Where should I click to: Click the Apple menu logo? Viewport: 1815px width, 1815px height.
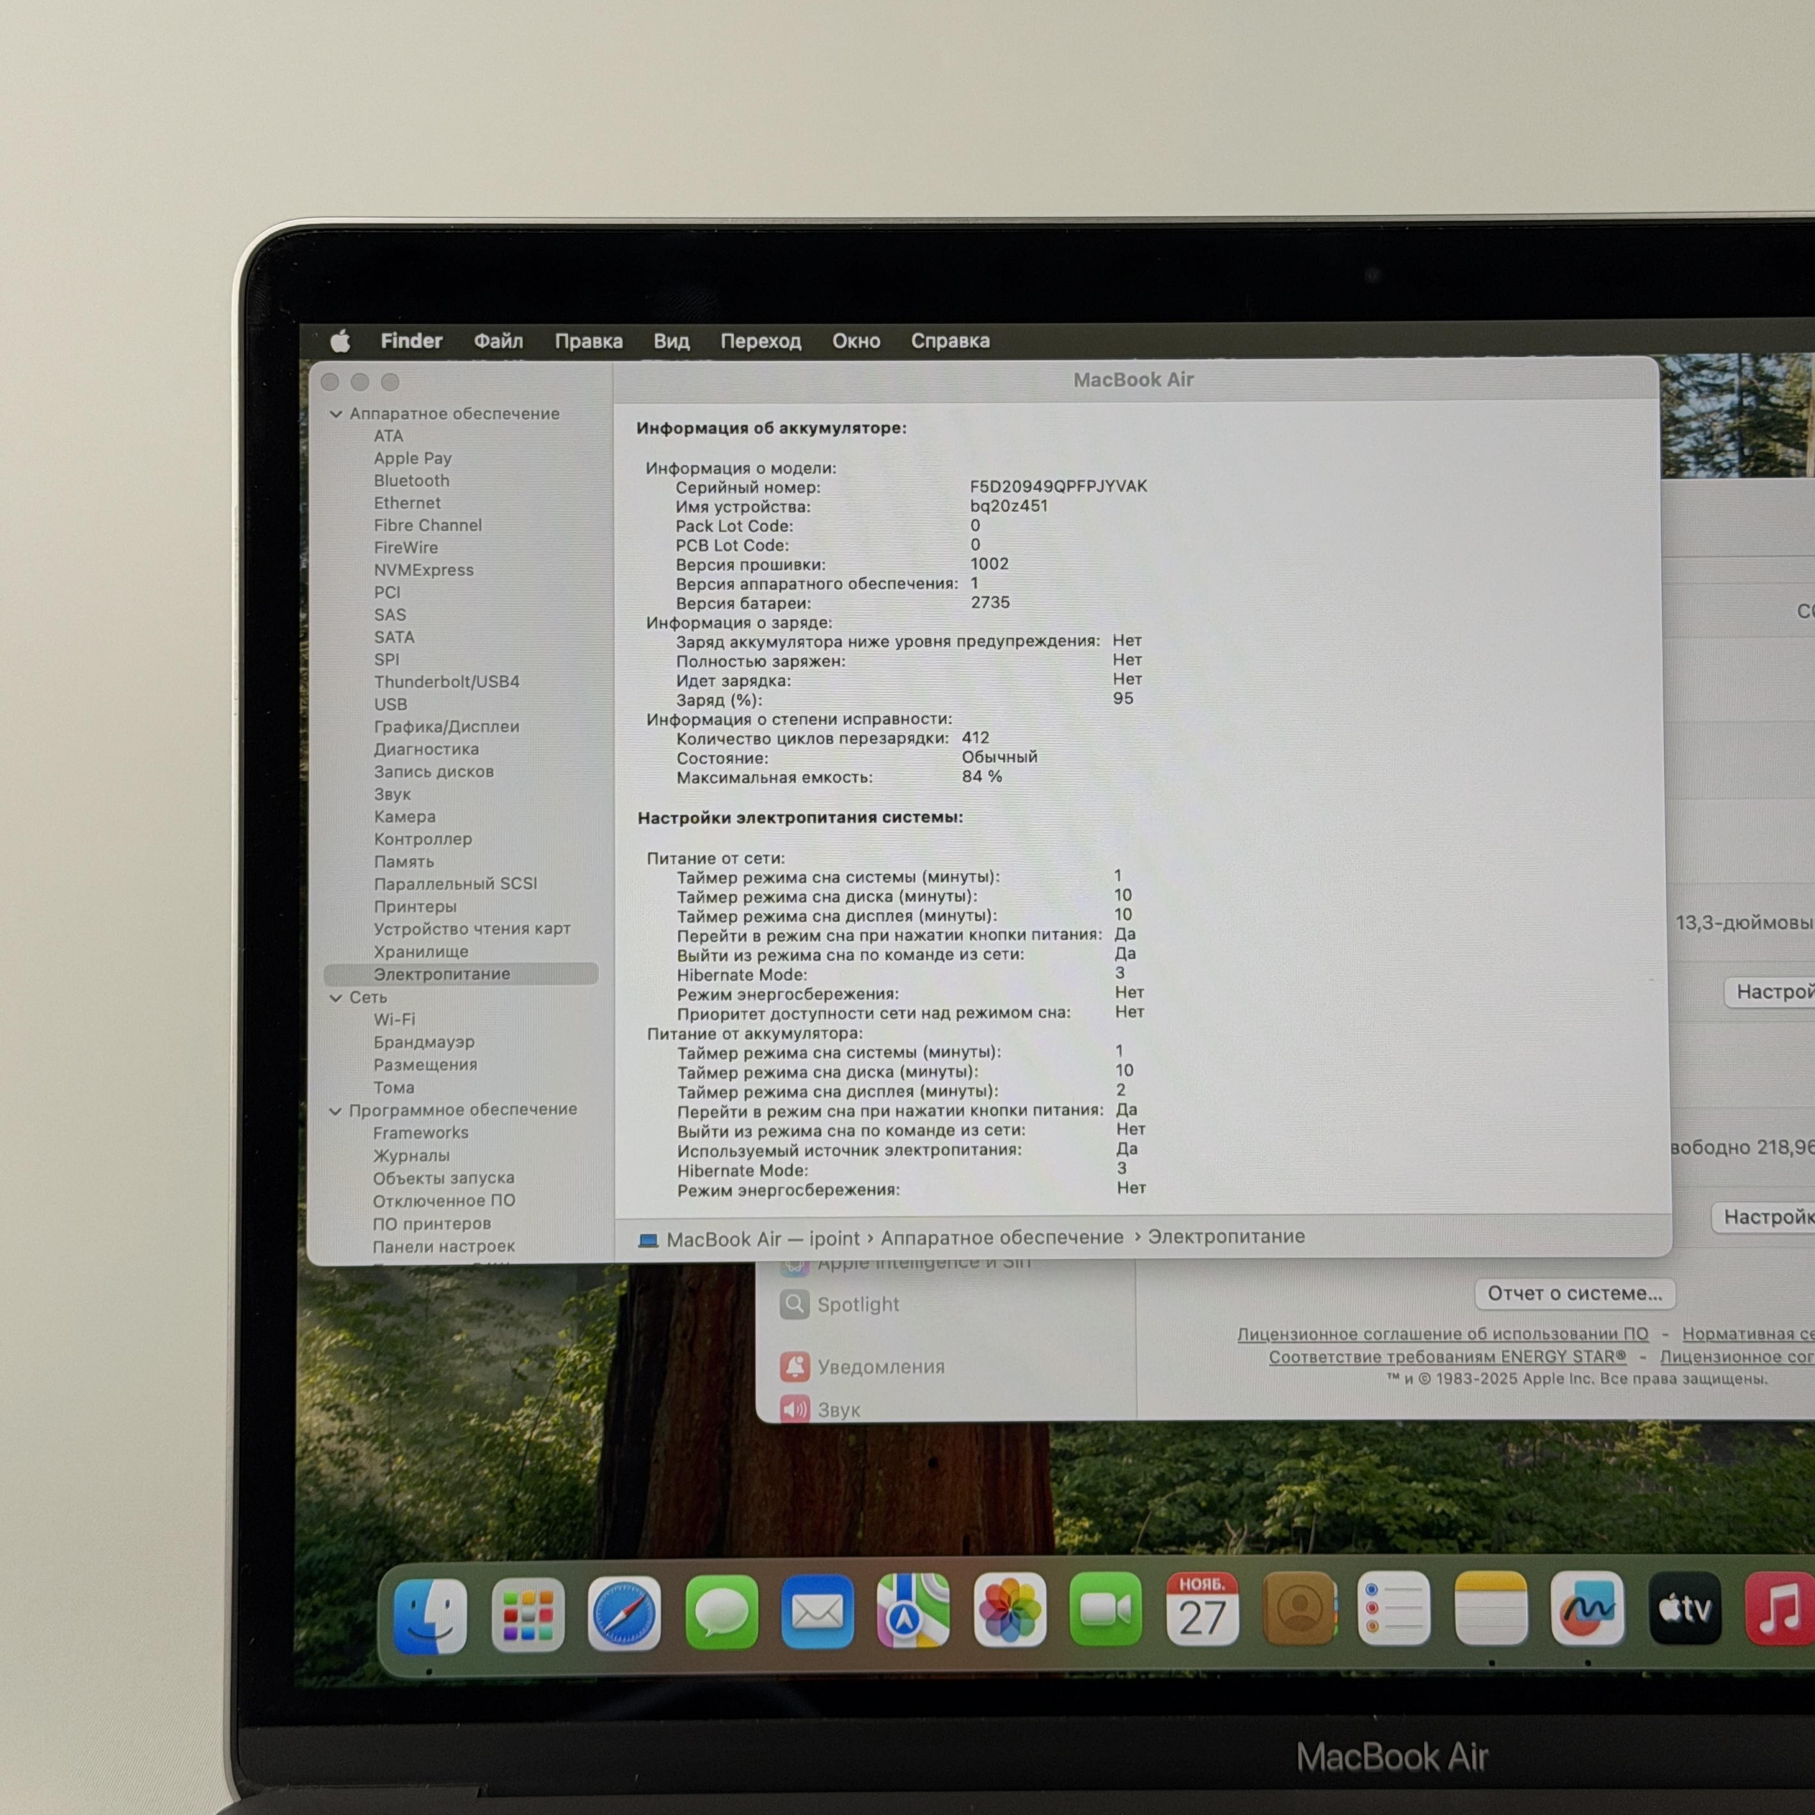[x=340, y=341]
